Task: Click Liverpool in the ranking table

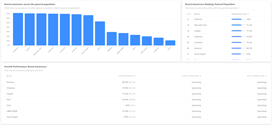Action: coord(198,43)
